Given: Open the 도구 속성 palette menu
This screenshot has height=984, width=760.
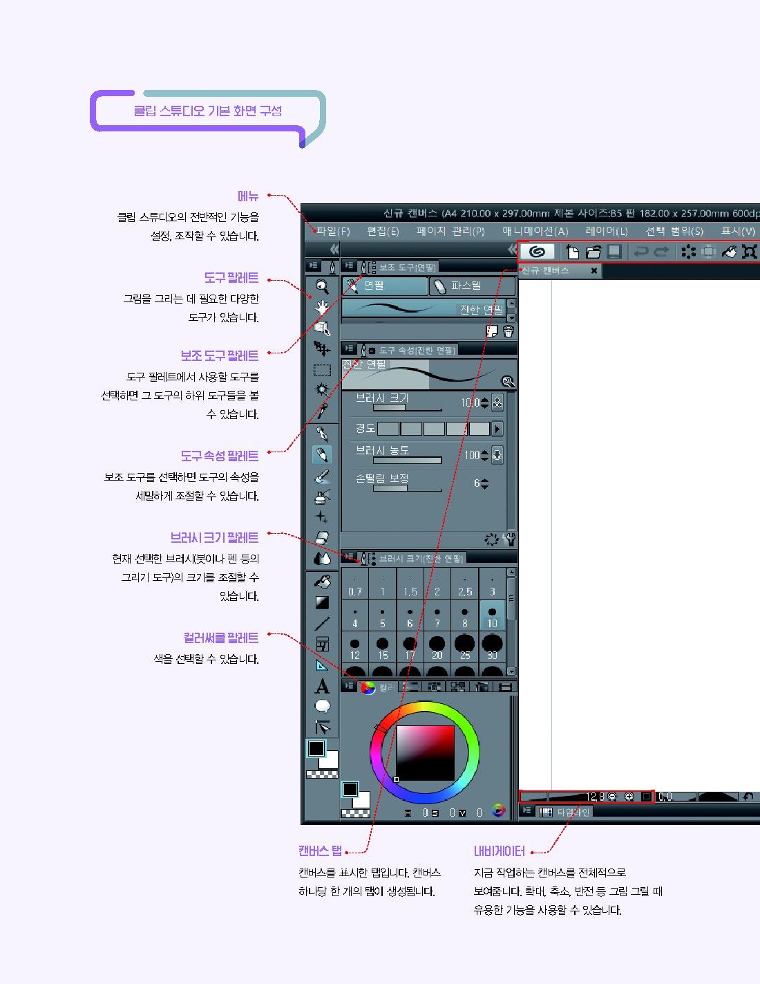Looking at the screenshot, I should [x=350, y=349].
